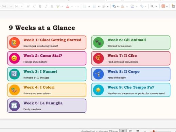This screenshot has height=132, width=176.
Task: Click 'Week 7: Il Cibo' heading
Action: 122,56
